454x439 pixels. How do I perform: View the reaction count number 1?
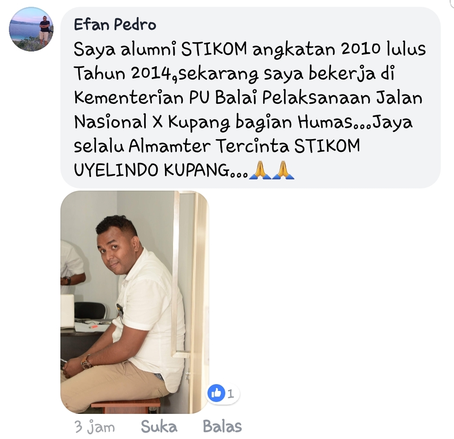pyautogui.click(x=230, y=394)
